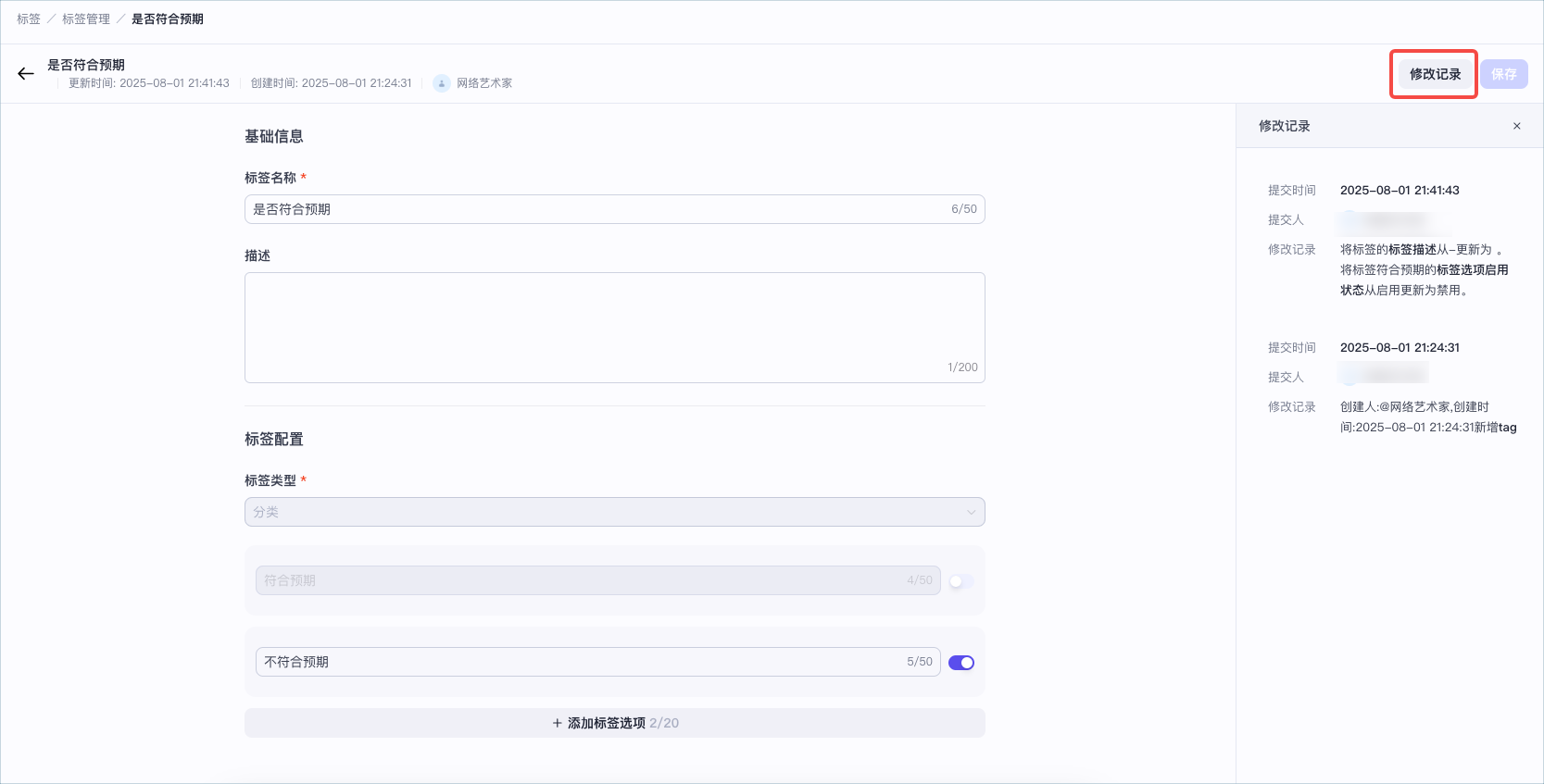The image size is (1544, 784).
Task: Click the 2025-08-01 21:41:43 submit time in panel
Action: [1400, 190]
